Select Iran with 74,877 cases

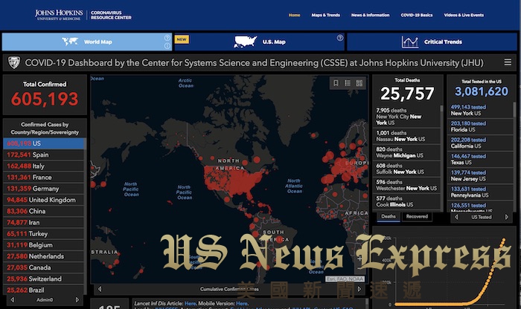[43, 223]
